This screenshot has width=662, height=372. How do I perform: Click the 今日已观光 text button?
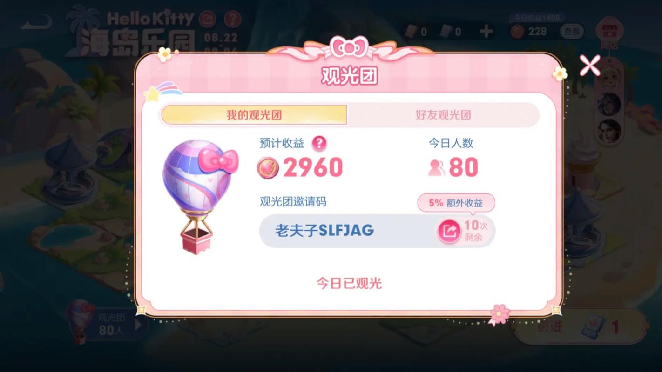(x=349, y=283)
